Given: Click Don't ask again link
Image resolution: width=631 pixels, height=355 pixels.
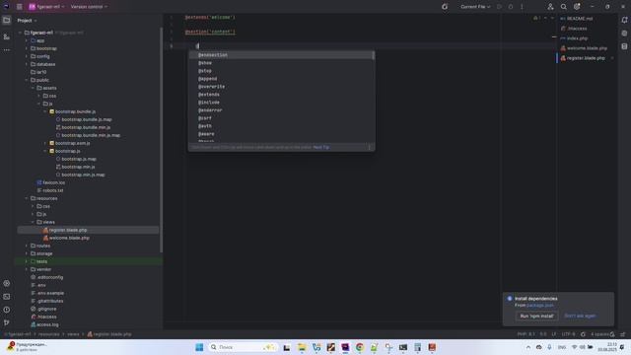Looking at the screenshot, I should 580,316.
